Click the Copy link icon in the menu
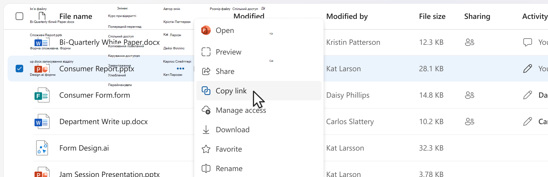548x177 pixels. pyautogui.click(x=206, y=91)
